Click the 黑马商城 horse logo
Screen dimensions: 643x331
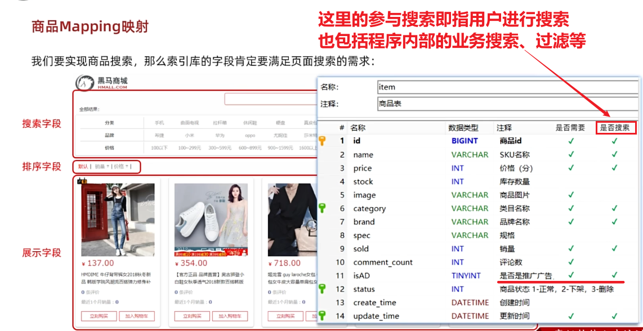84,83
